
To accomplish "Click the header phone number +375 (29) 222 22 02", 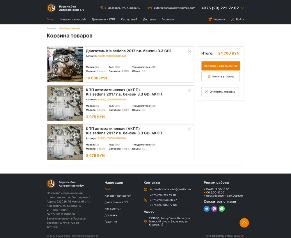I will (220, 8).
